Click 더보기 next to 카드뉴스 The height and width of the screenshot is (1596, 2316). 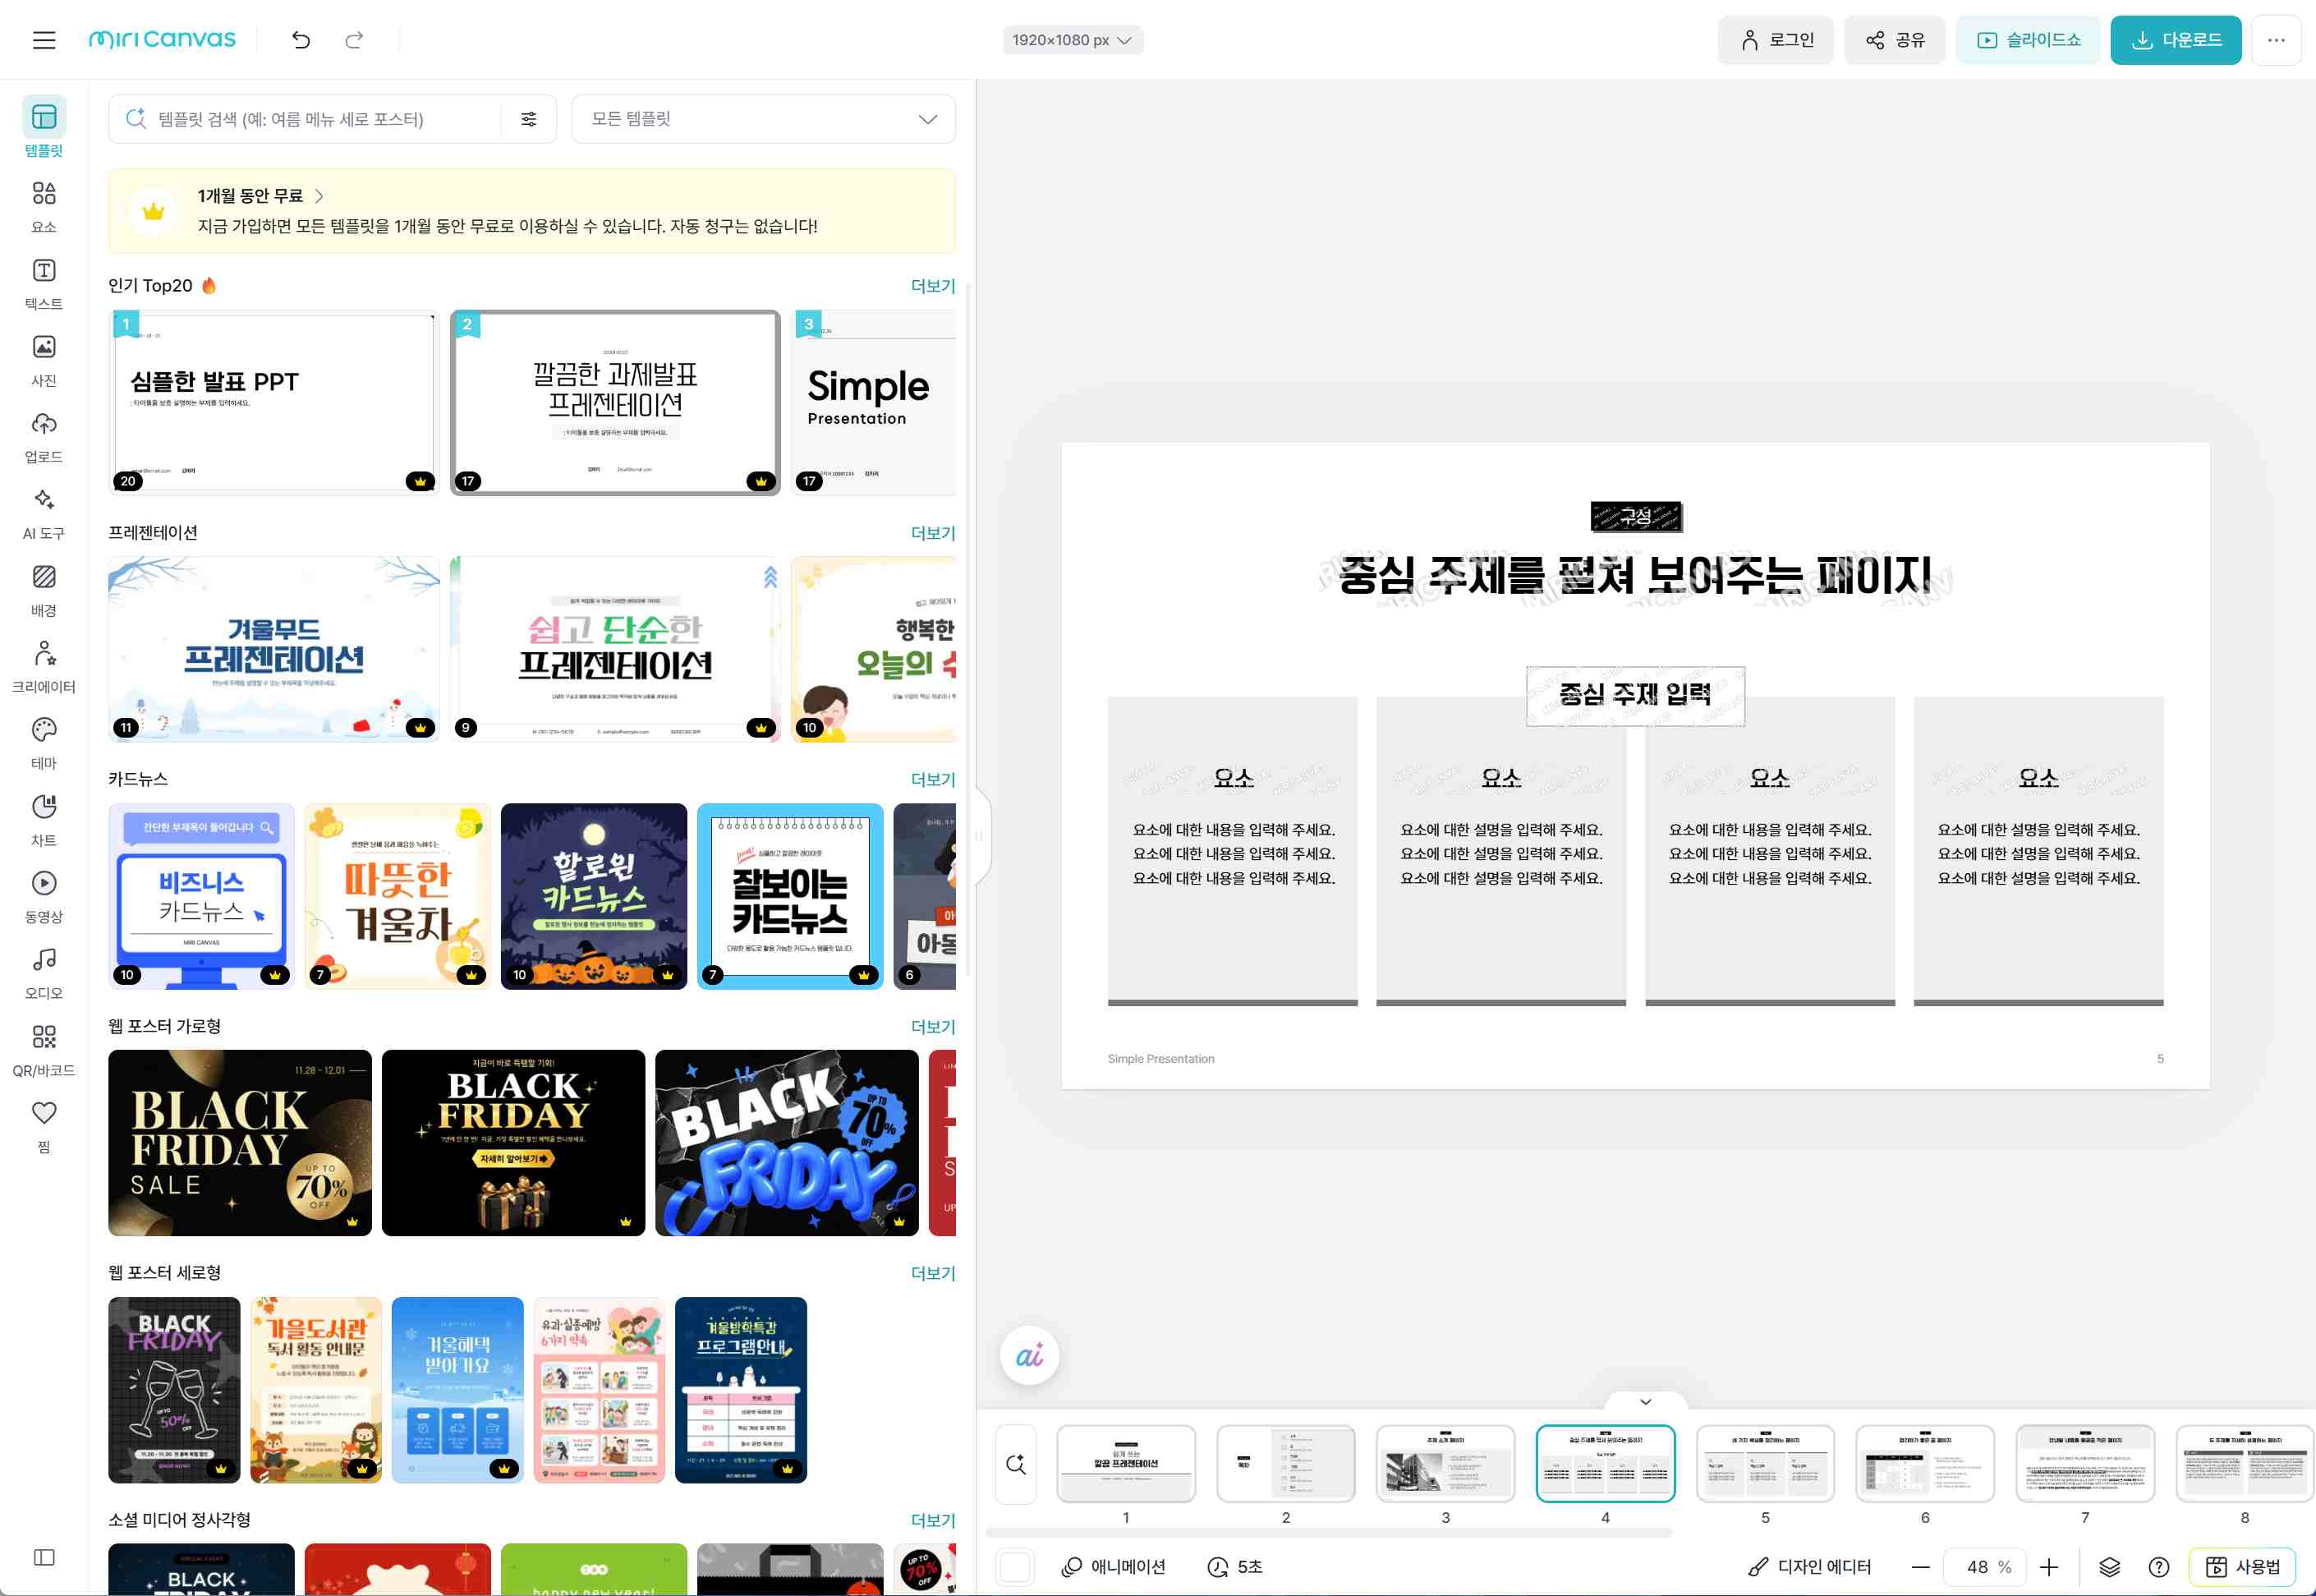pyautogui.click(x=933, y=779)
